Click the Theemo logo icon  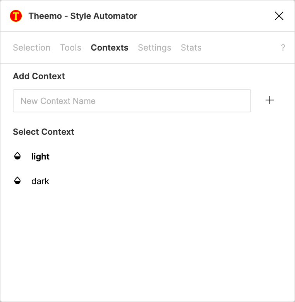pyautogui.click(x=16, y=16)
